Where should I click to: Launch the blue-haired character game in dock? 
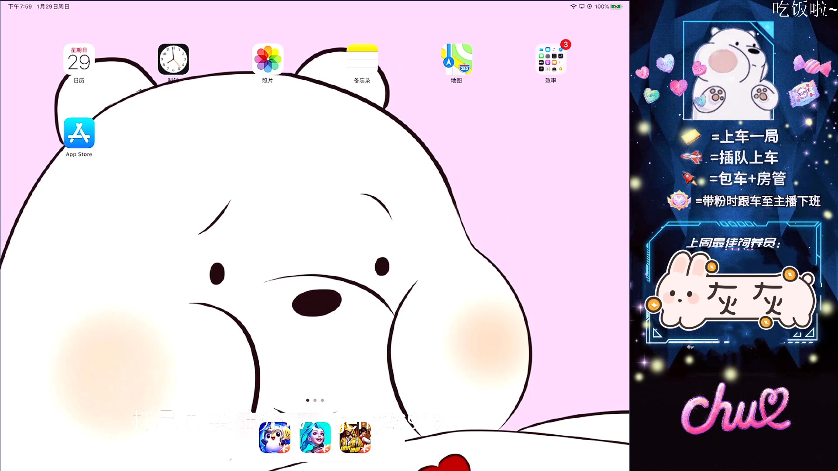[x=315, y=437]
